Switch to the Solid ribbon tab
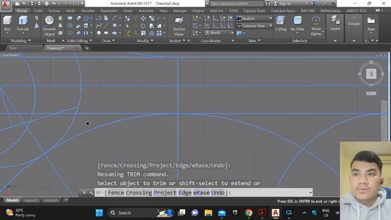This screenshot has width=391, height=220. point(38,11)
